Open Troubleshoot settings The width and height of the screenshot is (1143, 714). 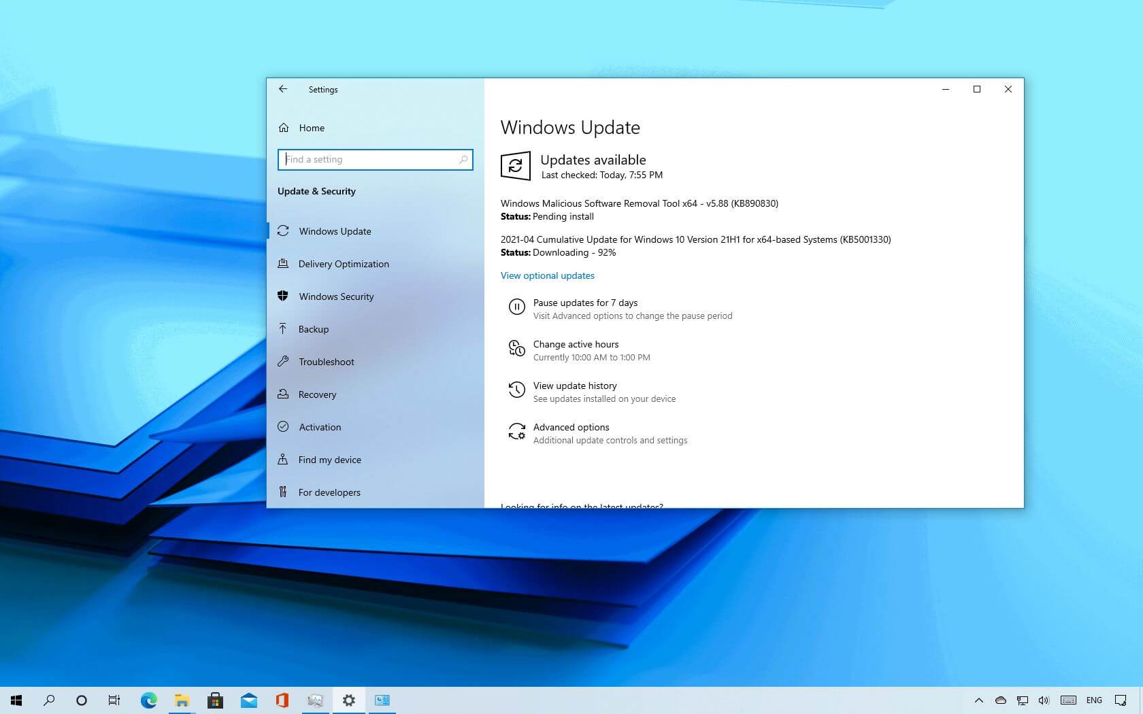coord(375,362)
